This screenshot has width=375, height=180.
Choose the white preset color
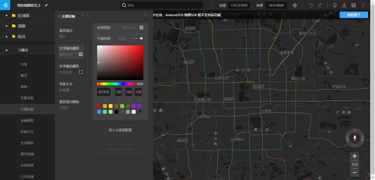click(134, 112)
